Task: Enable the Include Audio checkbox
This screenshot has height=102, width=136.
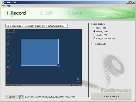Action: point(99,44)
